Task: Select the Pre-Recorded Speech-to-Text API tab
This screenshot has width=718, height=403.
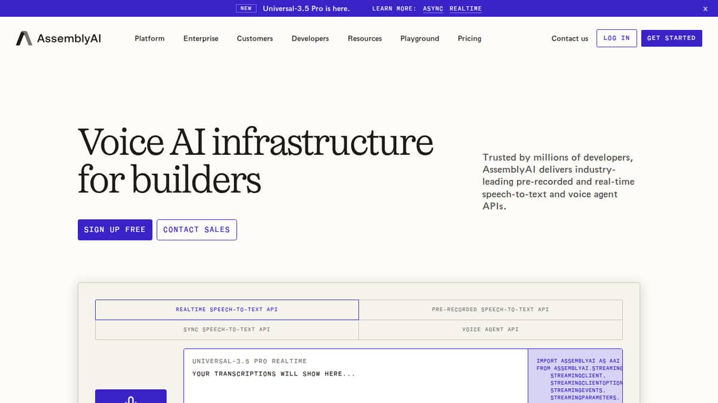Action: (491, 310)
